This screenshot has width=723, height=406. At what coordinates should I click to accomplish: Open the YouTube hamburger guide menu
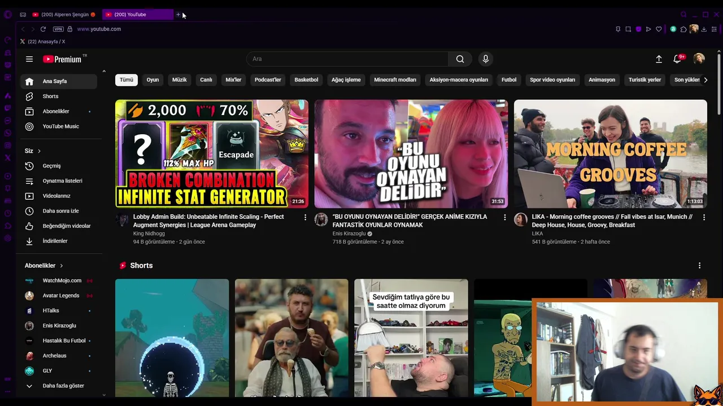click(29, 59)
